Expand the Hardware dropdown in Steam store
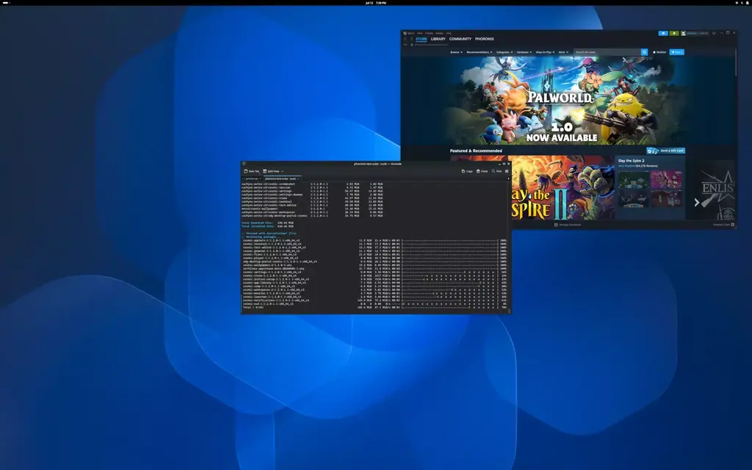 tap(524, 52)
